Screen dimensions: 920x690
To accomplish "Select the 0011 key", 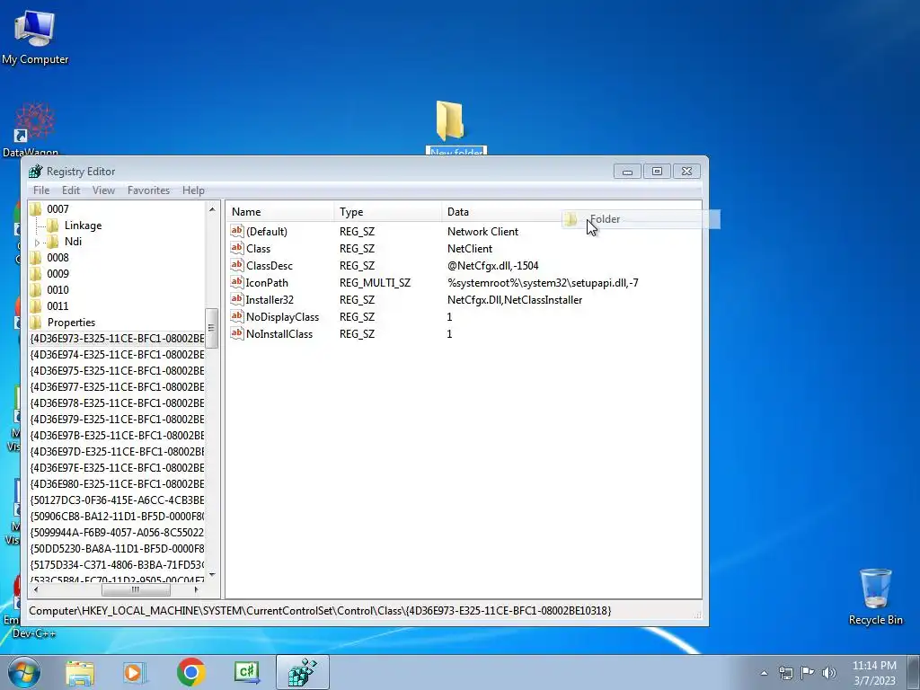I will (57, 305).
